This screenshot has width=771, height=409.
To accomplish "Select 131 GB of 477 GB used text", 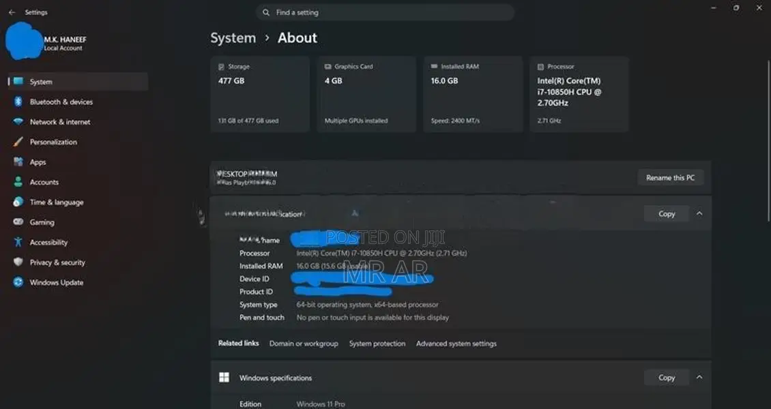I will (248, 121).
